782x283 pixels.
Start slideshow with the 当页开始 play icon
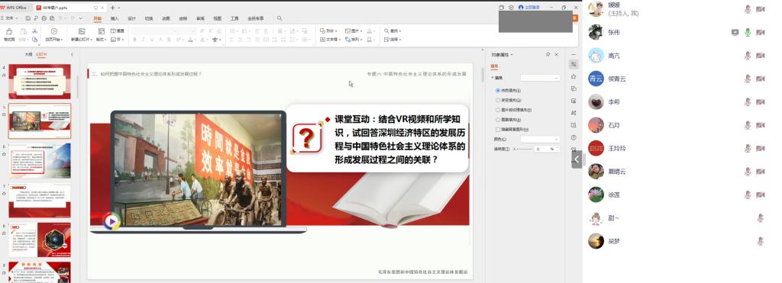point(54,31)
